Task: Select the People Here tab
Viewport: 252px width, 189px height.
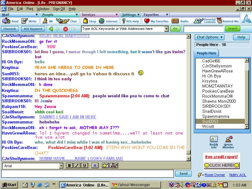Action: tap(206, 53)
